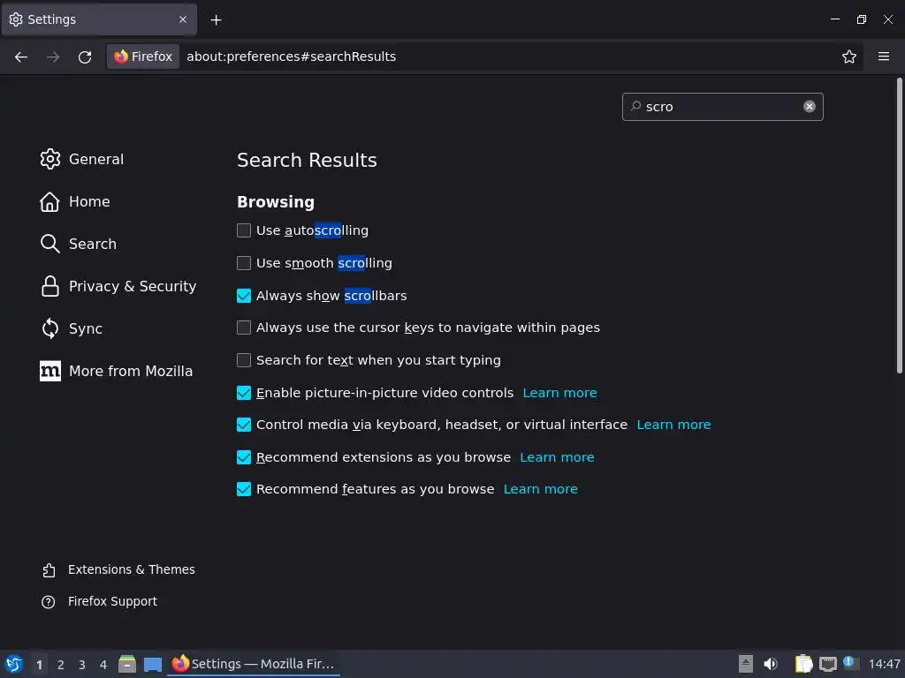Select the Settings browser tab
905x678 pixels.
99,19
